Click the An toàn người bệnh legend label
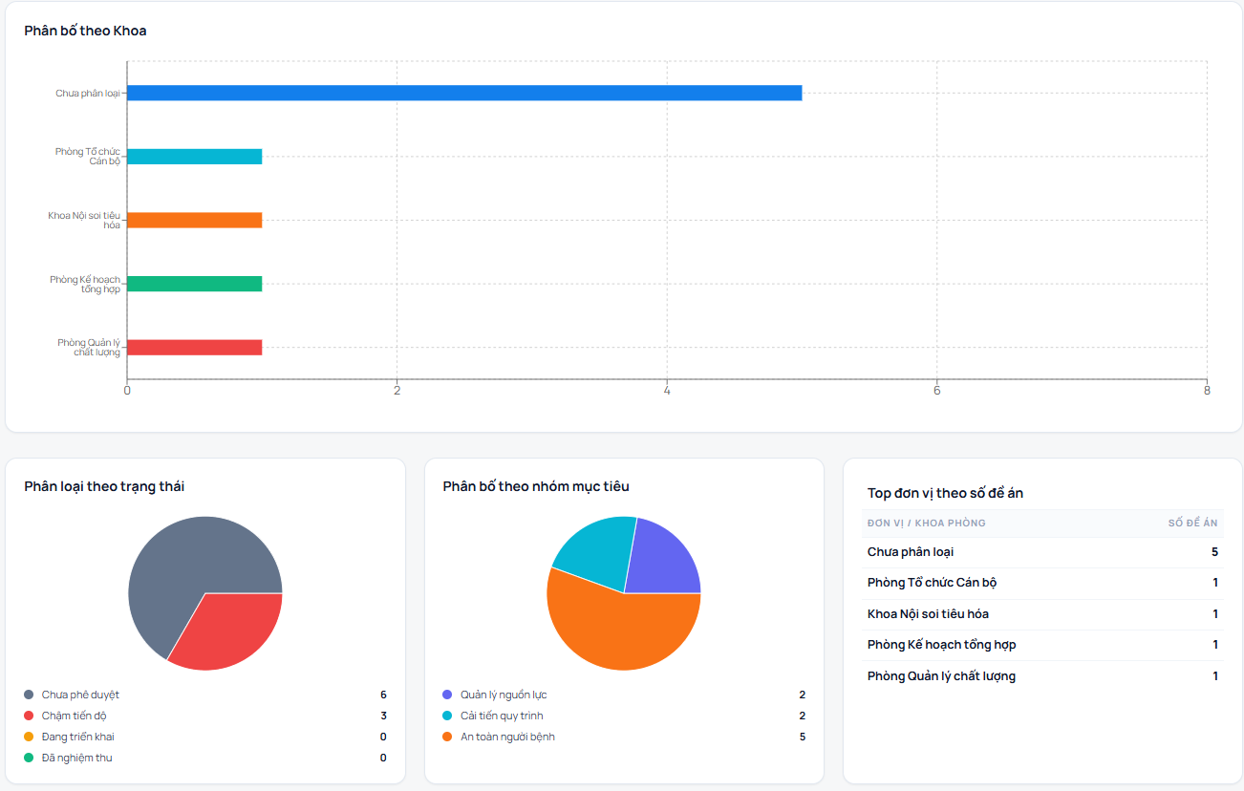Screen dimensions: 1244x791 click(x=507, y=737)
